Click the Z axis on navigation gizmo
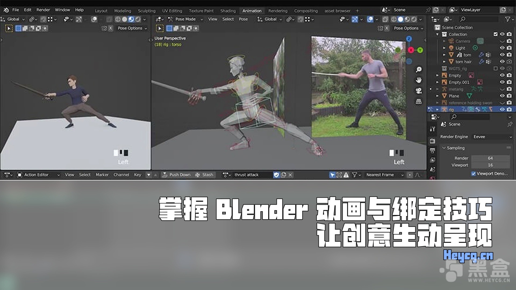Viewport: 516px width, 290px height. click(x=409, y=39)
